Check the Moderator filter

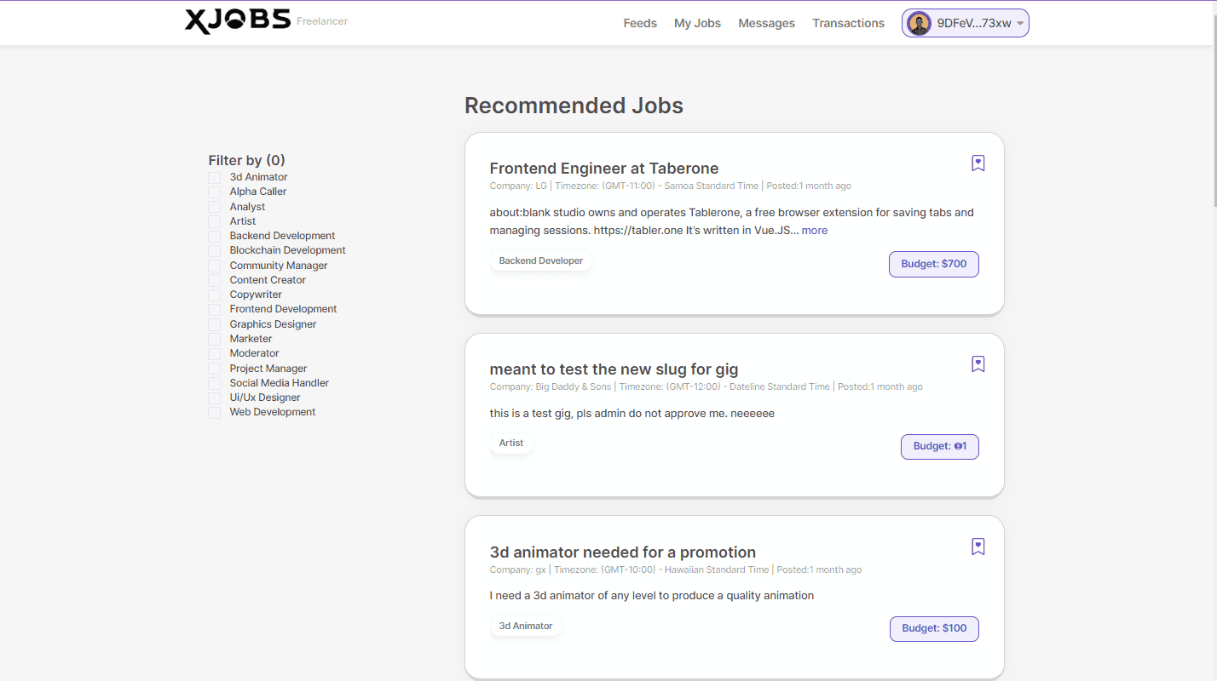tap(215, 353)
